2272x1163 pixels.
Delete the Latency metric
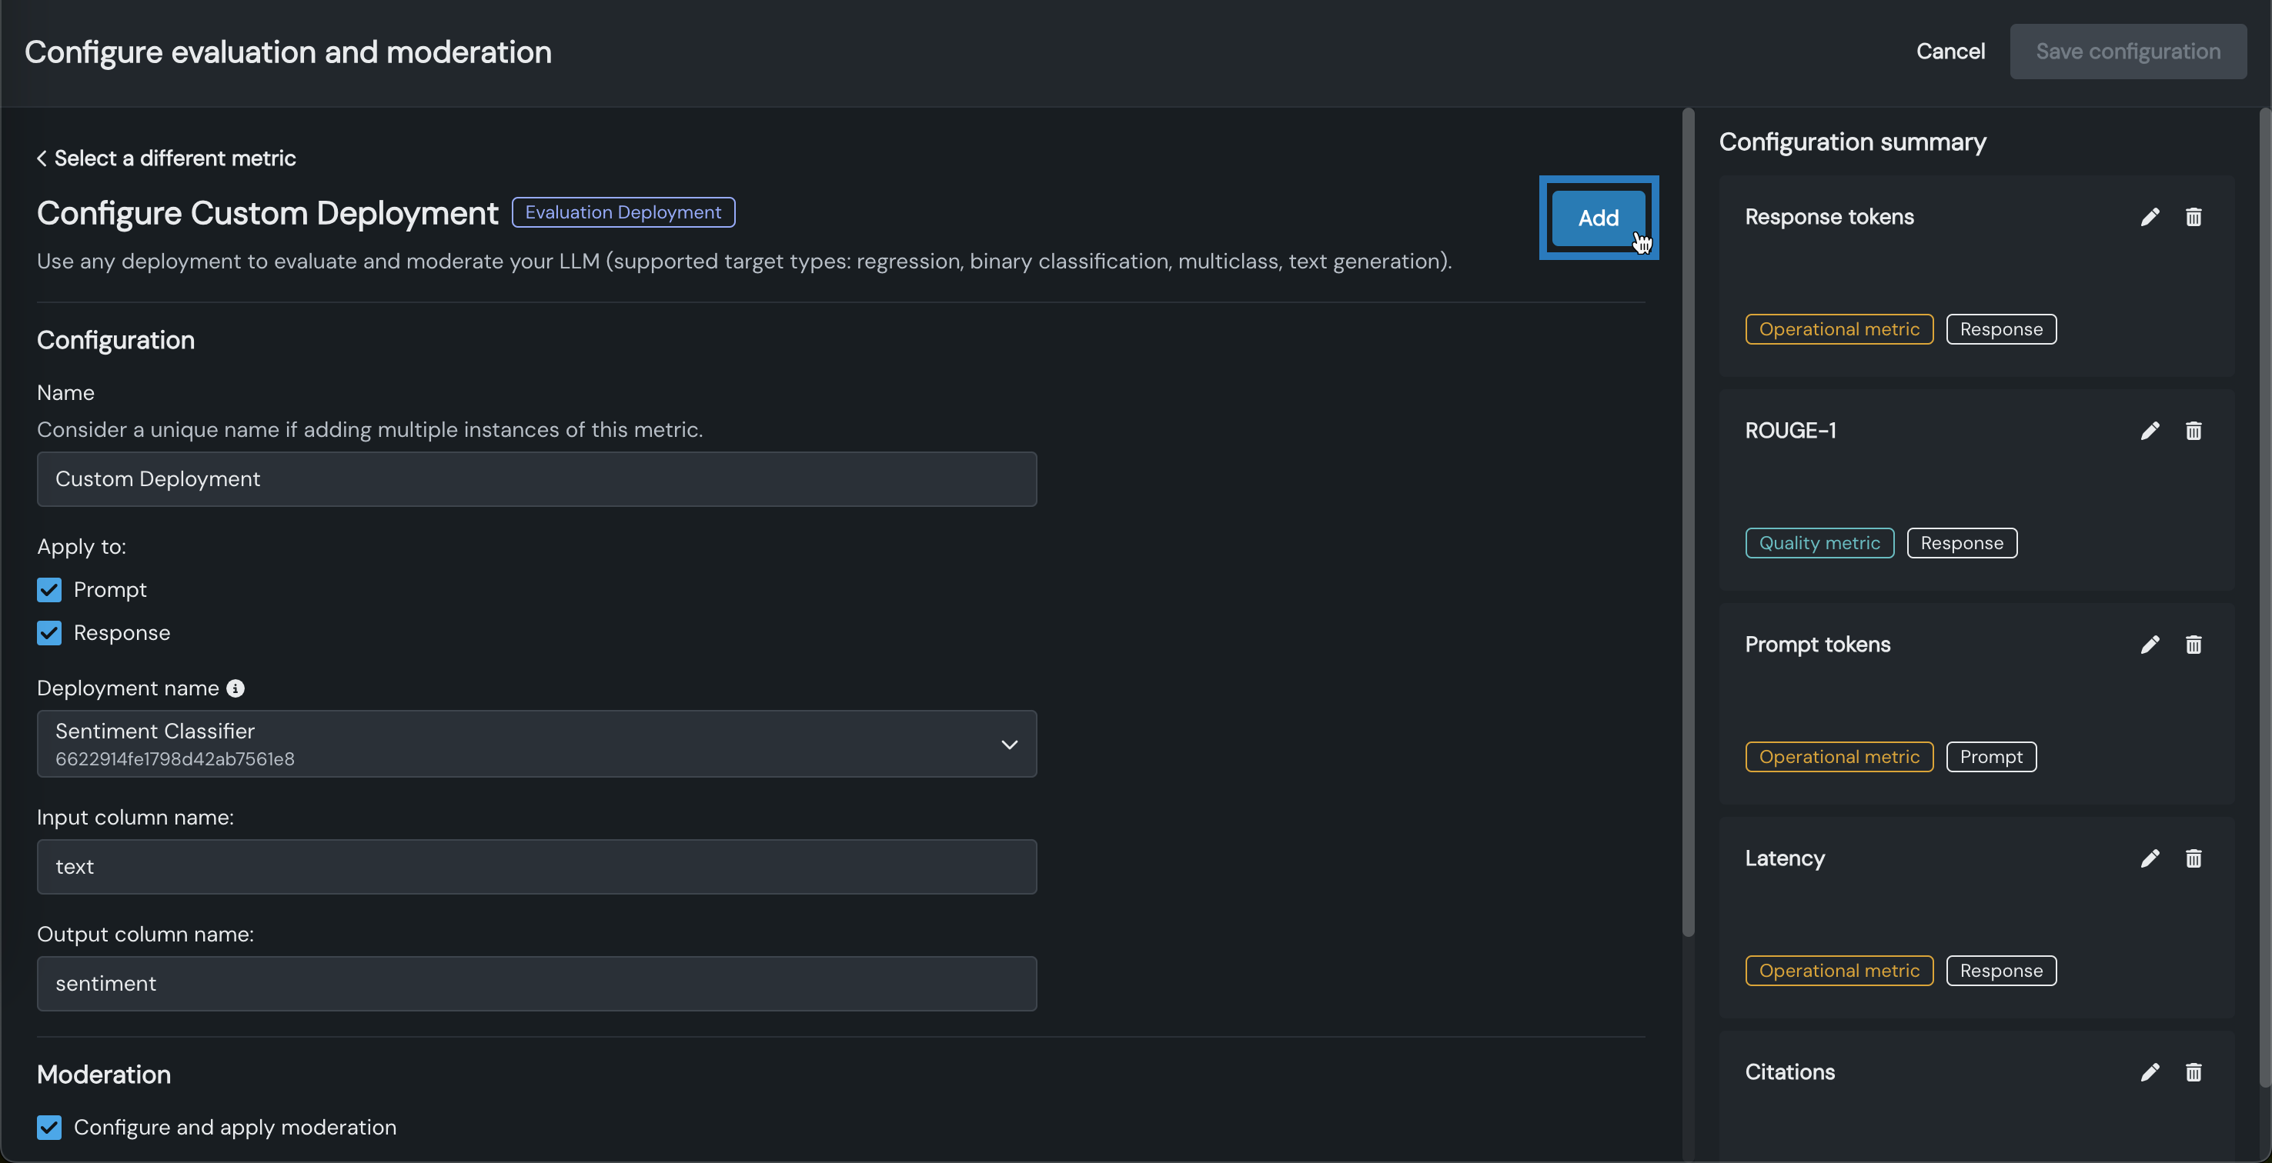2193,858
